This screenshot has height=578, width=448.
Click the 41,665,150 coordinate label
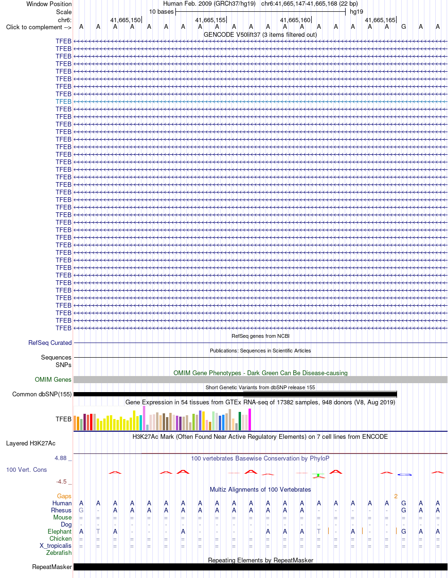point(125,20)
